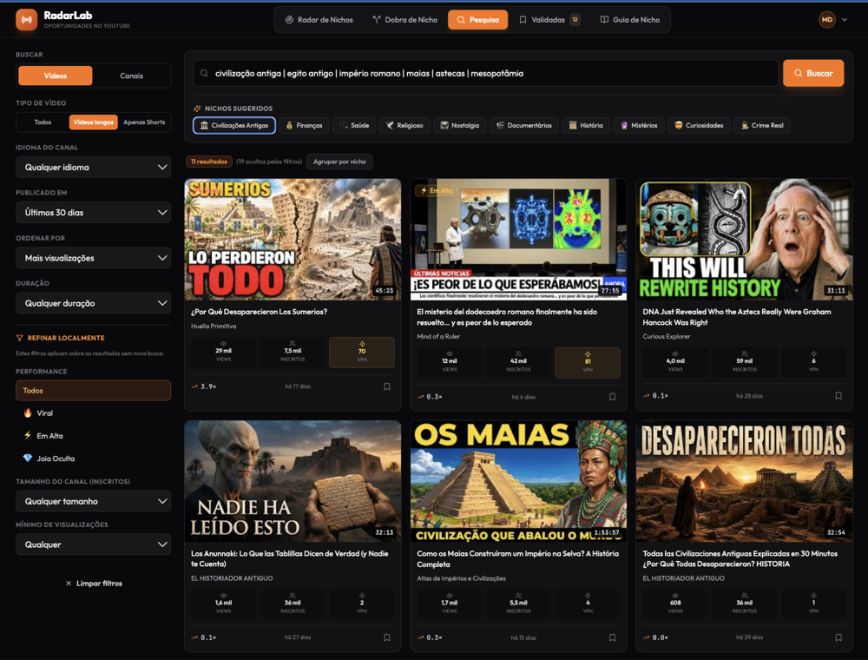Image resolution: width=868 pixels, height=660 pixels.
Task: Select Em Alta performance filter
Action: point(93,436)
